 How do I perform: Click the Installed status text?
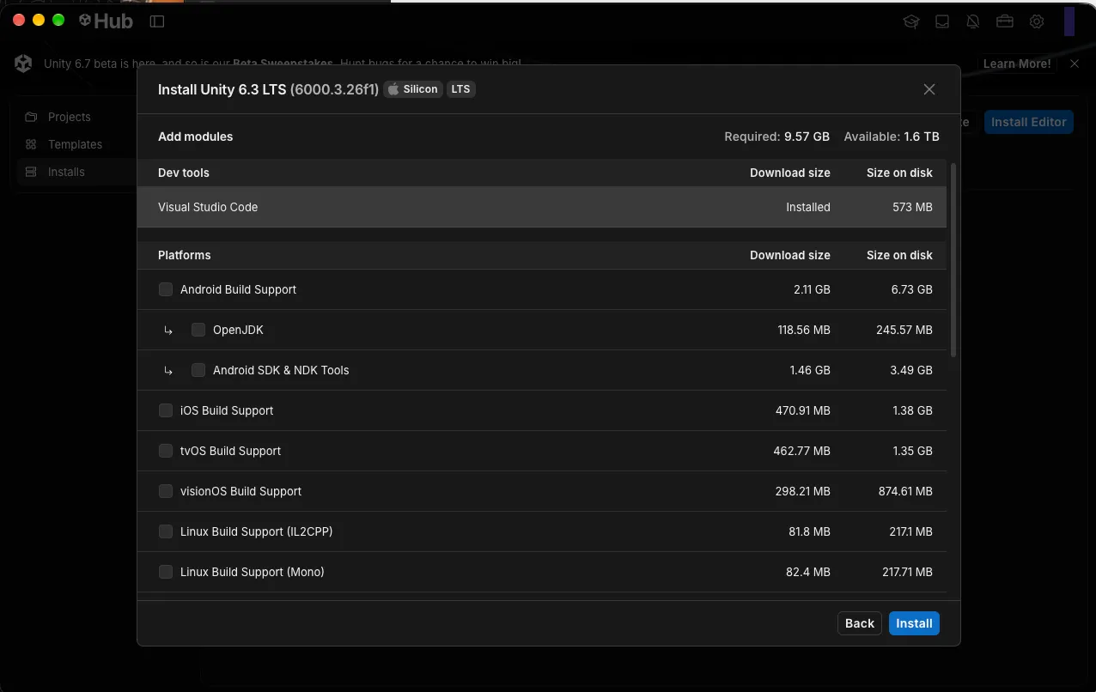pos(808,207)
